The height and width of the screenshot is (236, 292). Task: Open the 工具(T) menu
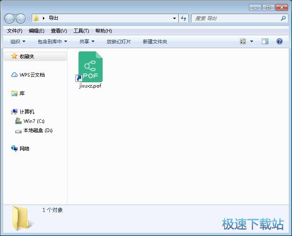point(81,31)
